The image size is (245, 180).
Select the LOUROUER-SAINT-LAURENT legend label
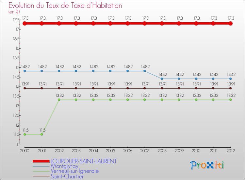pos(84,161)
